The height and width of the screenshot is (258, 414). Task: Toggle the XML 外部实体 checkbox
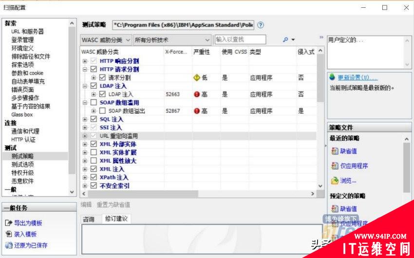click(94, 144)
